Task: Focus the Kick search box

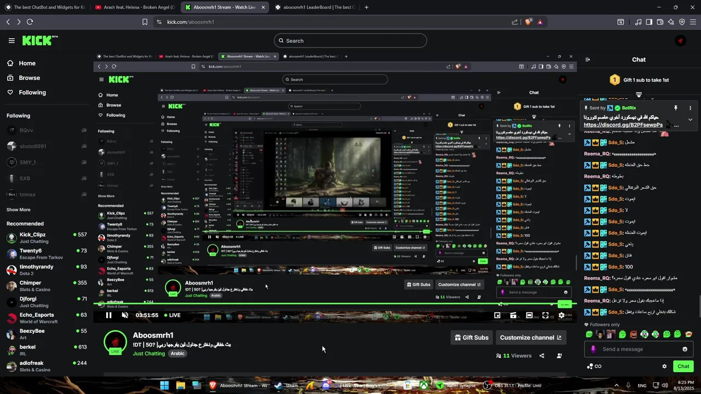Action: pos(350,40)
